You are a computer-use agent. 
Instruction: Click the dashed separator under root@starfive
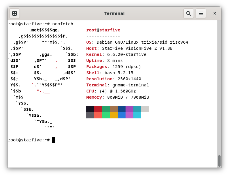103,36
